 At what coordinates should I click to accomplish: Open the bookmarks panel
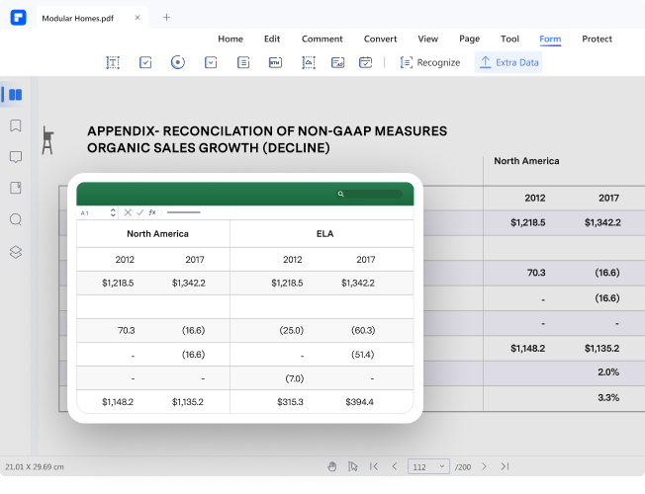pyautogui.click(x=15, y=125)
